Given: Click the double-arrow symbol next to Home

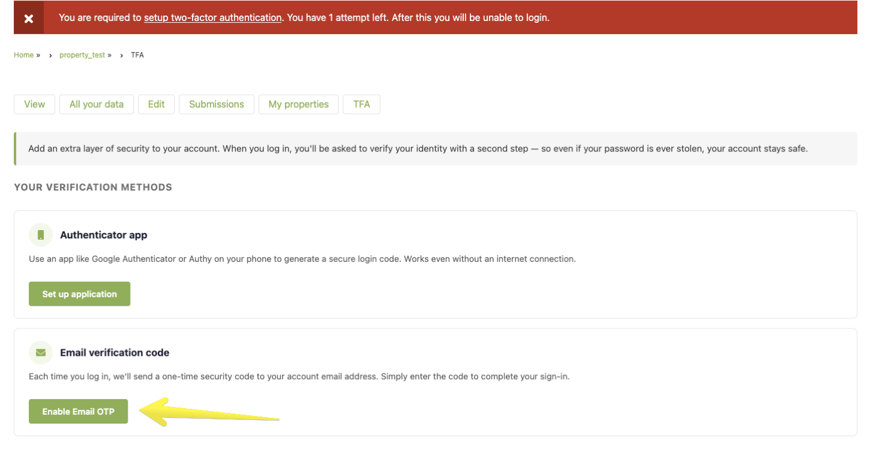Looking at the screenshot, I should click(38, 55).
